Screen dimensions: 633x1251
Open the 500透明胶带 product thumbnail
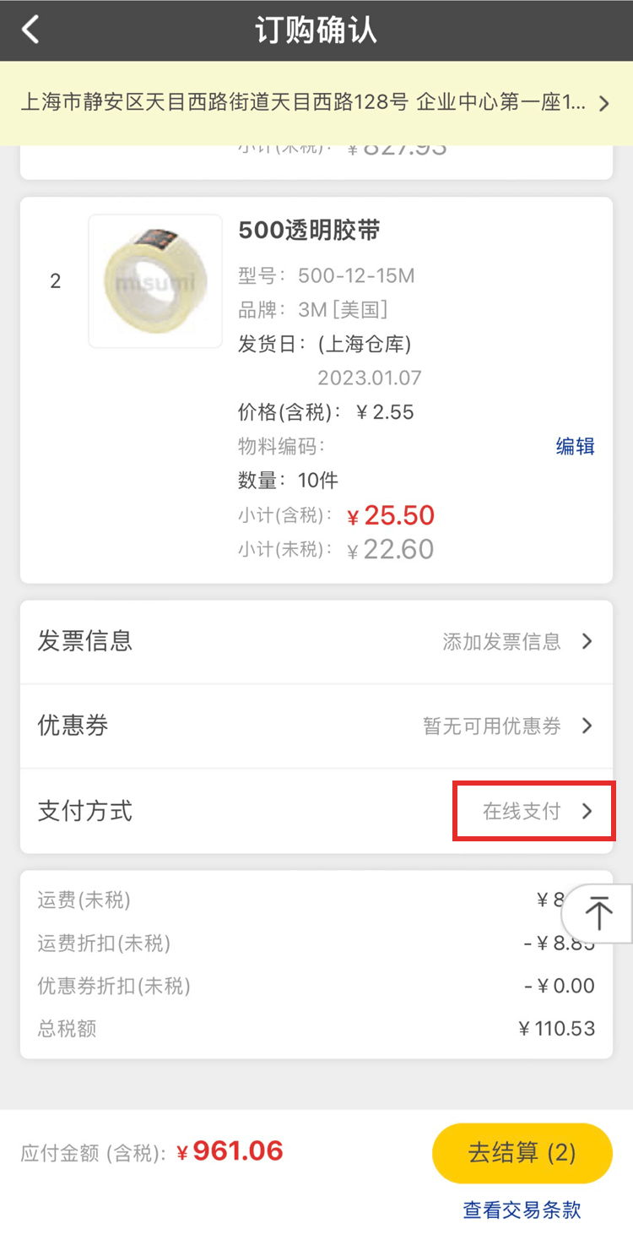[x=155, y=281]
